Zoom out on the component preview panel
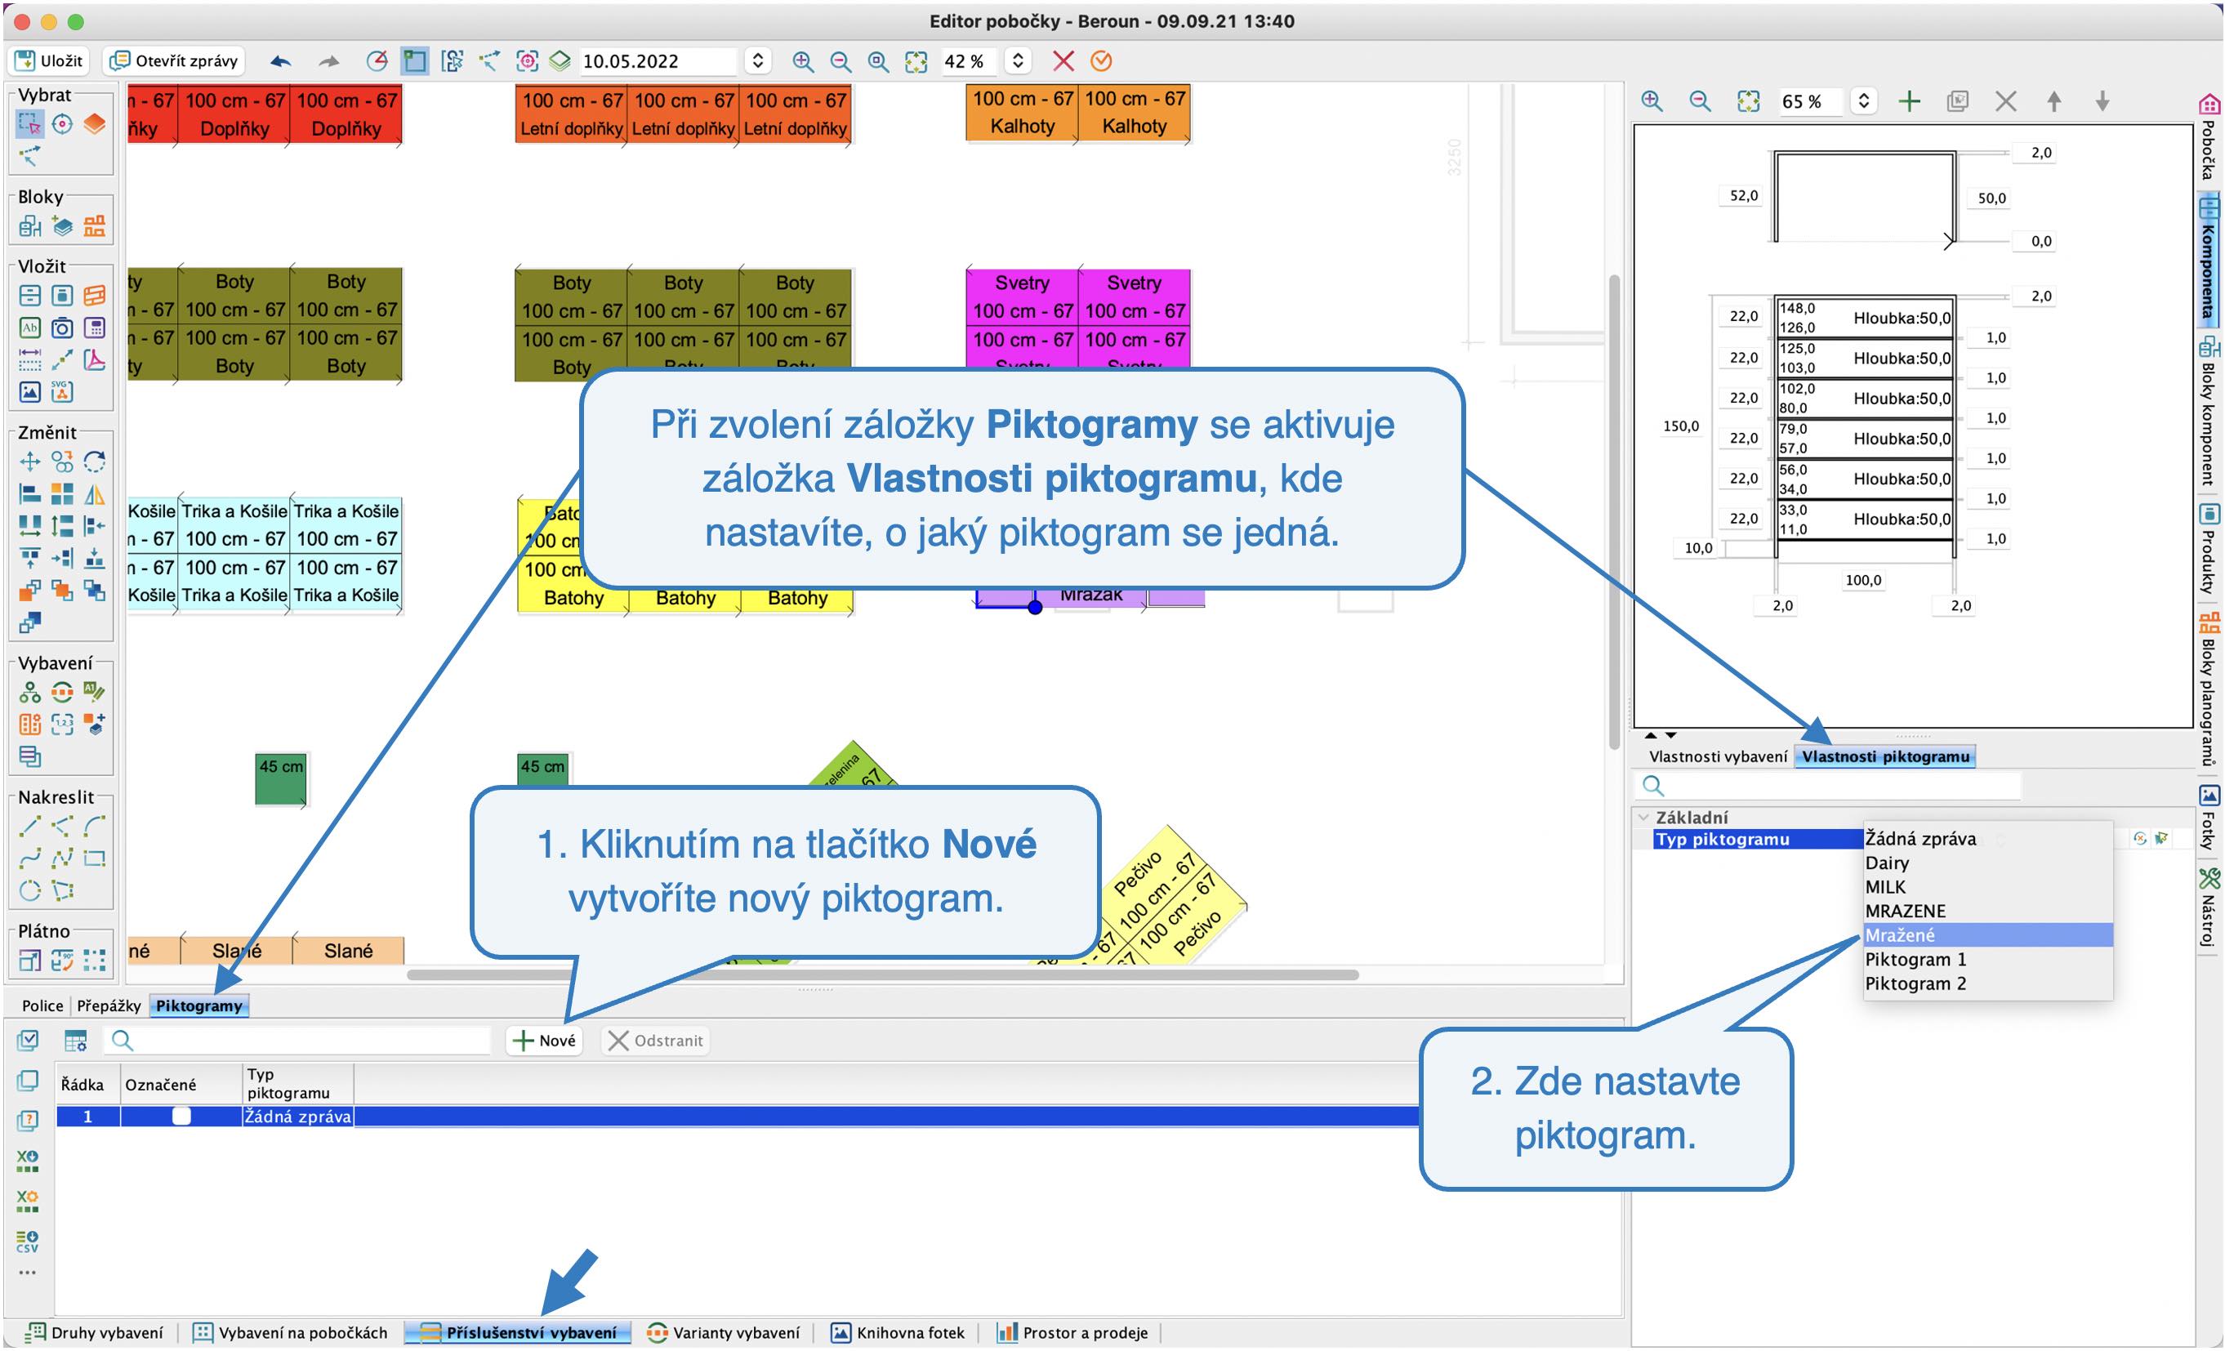The height and width of the screenshot is (1351, 2225). point(1700,101)
